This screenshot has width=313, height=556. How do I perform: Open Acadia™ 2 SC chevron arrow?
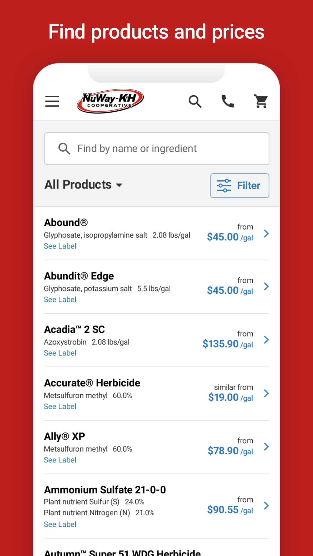pyautogui.click(x=266, y=340)
